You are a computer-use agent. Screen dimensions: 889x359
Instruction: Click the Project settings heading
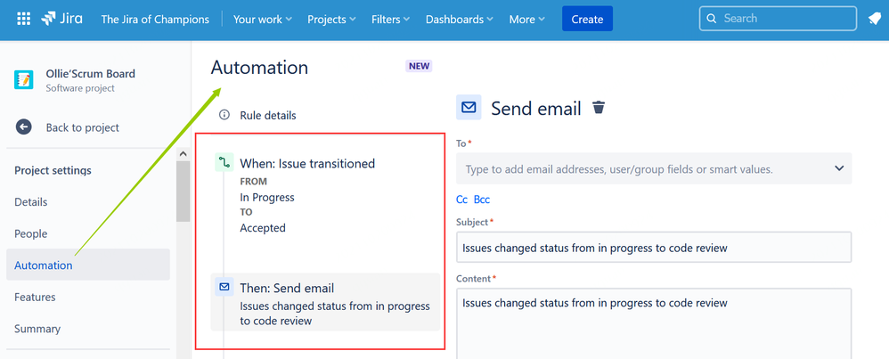53,170
